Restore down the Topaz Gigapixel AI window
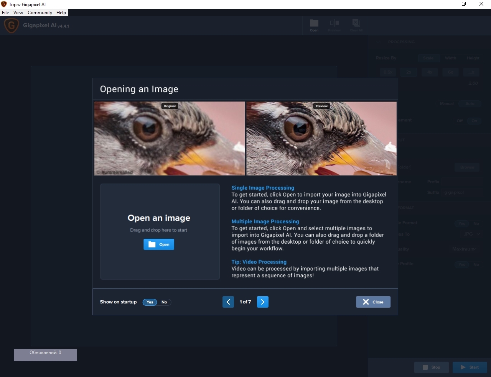The height and width of the screenshot is (377, 491). tap(464, 4)
